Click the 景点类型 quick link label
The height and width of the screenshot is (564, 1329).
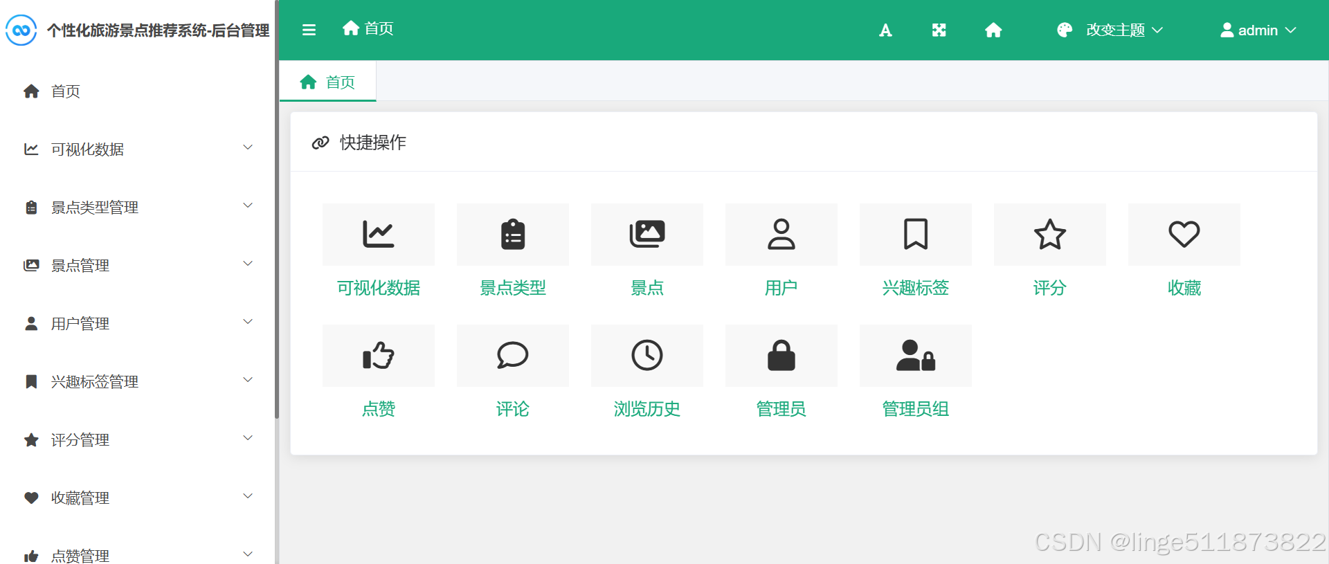[x=513, y=288]
